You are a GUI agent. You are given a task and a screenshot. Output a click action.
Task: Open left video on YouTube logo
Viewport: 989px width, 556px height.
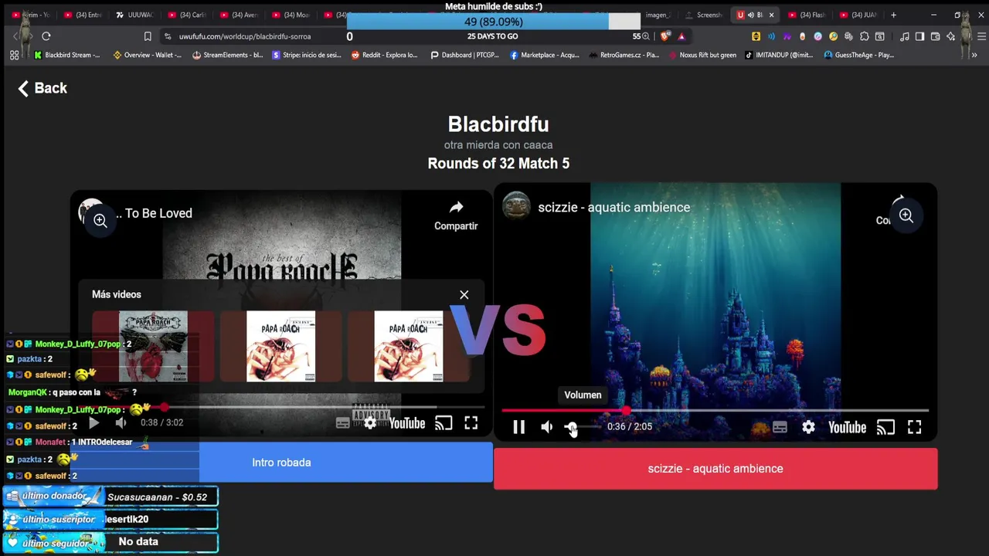click(x=407, y=423)
